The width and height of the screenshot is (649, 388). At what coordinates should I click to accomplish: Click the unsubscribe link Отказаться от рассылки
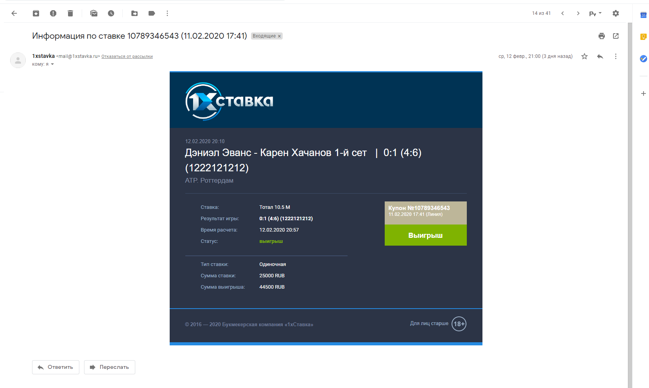pyautogui.click(x=127, y=57)
